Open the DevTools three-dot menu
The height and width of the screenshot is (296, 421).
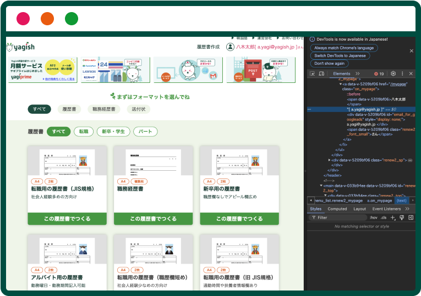402,74
